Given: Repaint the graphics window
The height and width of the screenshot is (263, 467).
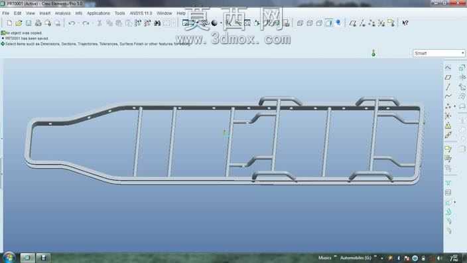Looking at the screenshot, I should tap(186, 23).
